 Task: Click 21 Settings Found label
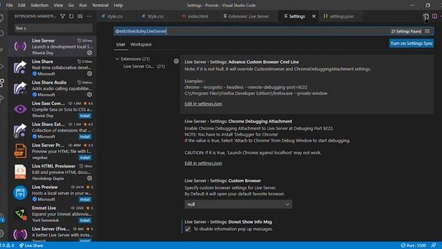406,31
